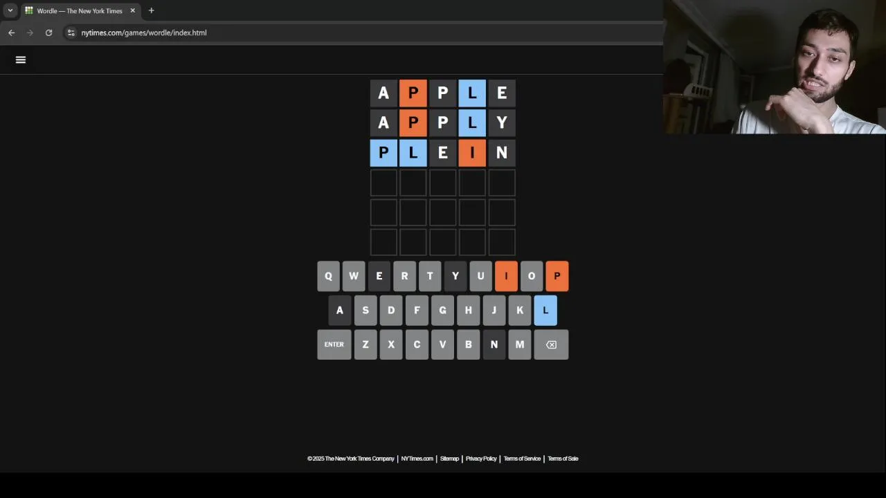Tap the H key on keyboard
This screenshot has width=886, height=498.
(x=468, y=311)
